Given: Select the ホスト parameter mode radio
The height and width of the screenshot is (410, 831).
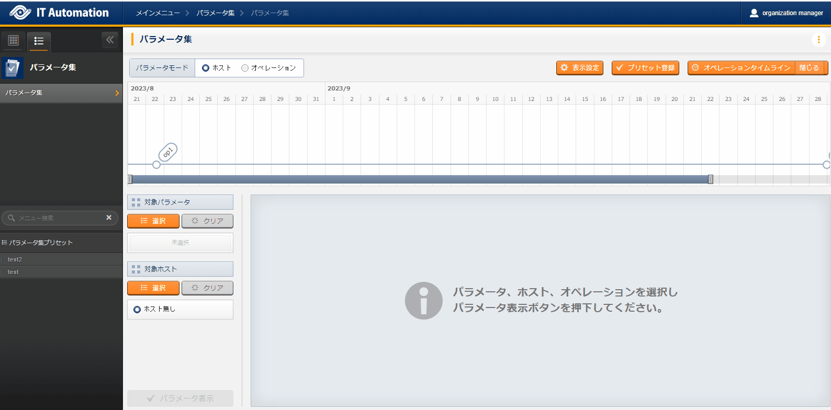Looking at the screenshot, I should click(206, 68).
